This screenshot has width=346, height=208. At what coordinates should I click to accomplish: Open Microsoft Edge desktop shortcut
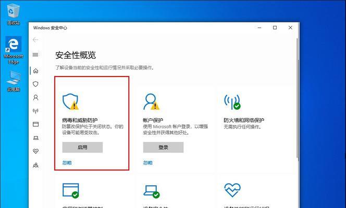(x=14, y=50)
